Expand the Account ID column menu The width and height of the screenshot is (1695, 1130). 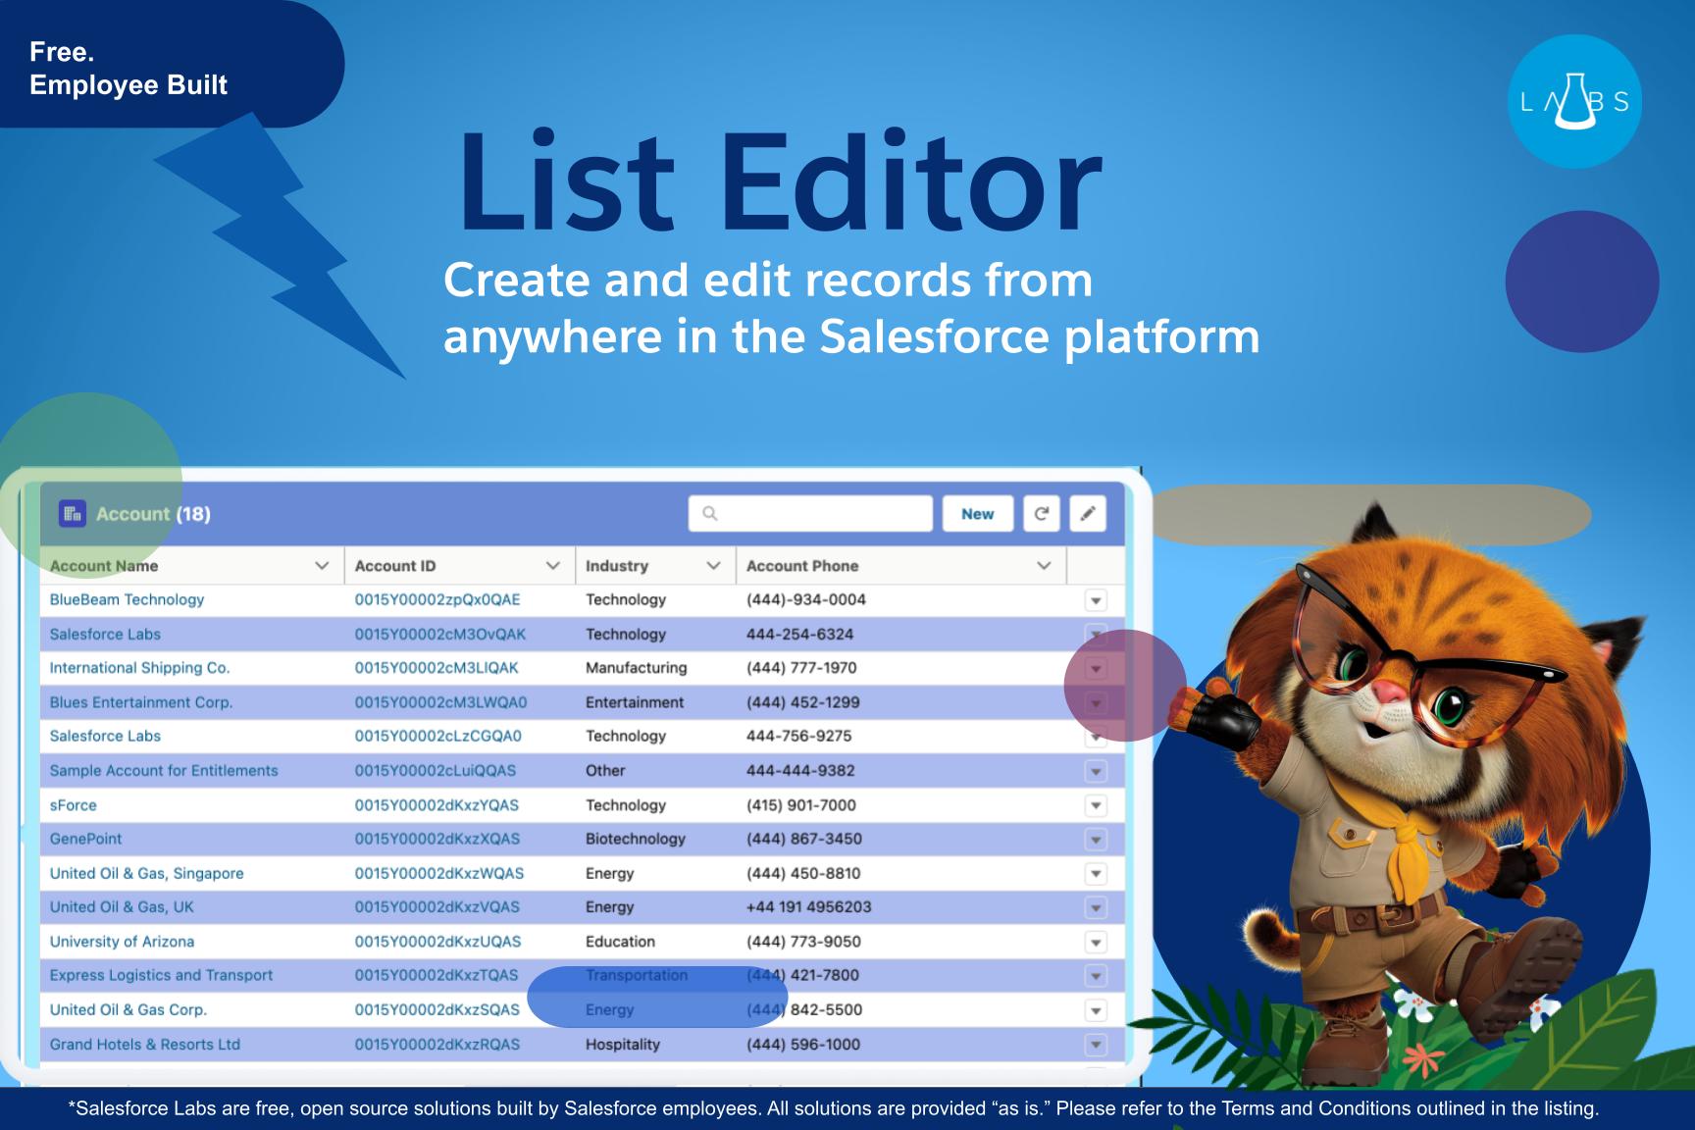coord(553,566)
